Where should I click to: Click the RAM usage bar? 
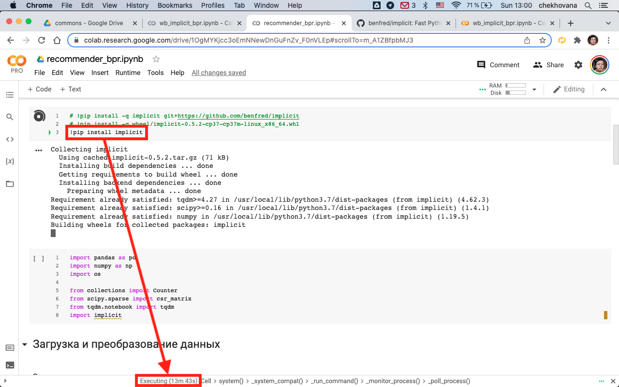tap(516, 86)
